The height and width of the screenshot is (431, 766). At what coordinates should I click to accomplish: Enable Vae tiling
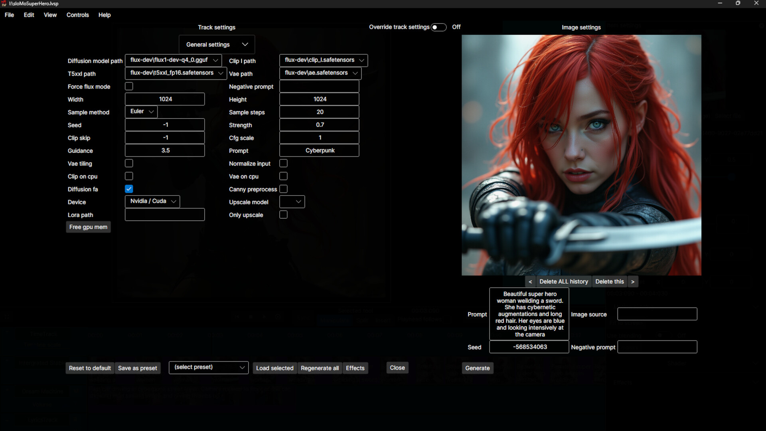pyautogui.click(x=129, y=163)
